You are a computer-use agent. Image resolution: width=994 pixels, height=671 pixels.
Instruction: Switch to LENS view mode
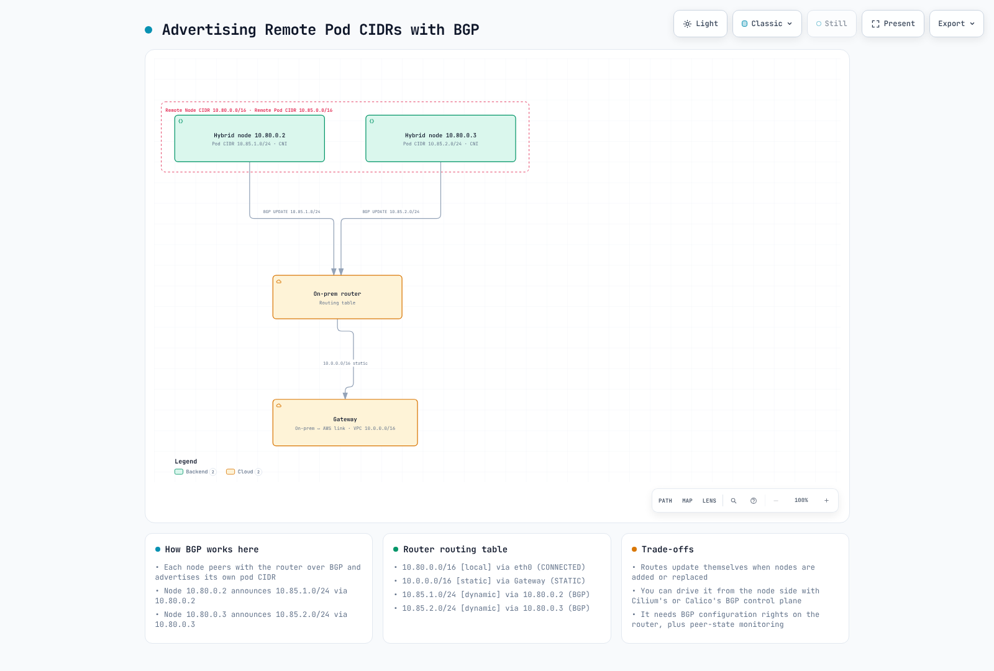709,501
